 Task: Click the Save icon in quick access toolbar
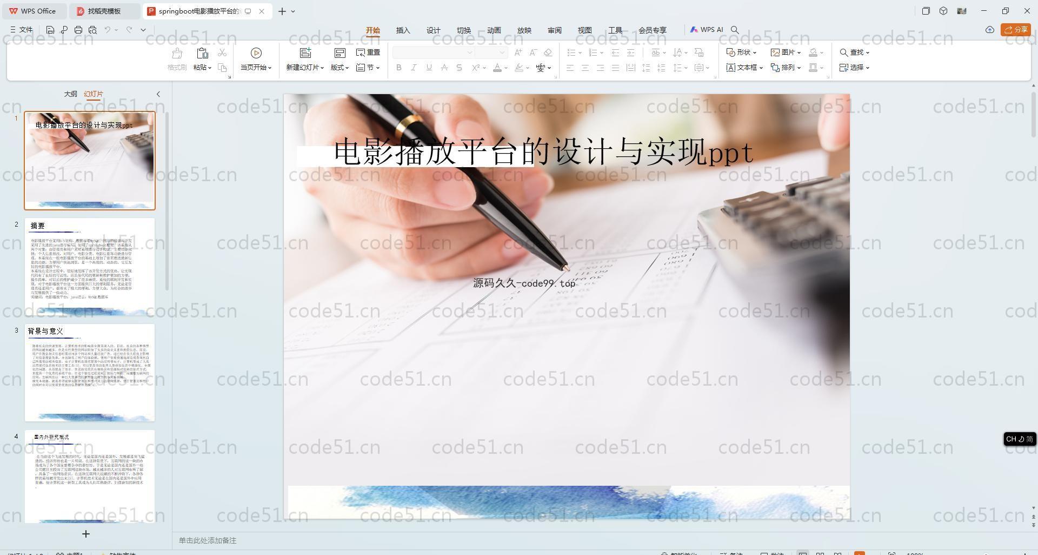[50, 30]
